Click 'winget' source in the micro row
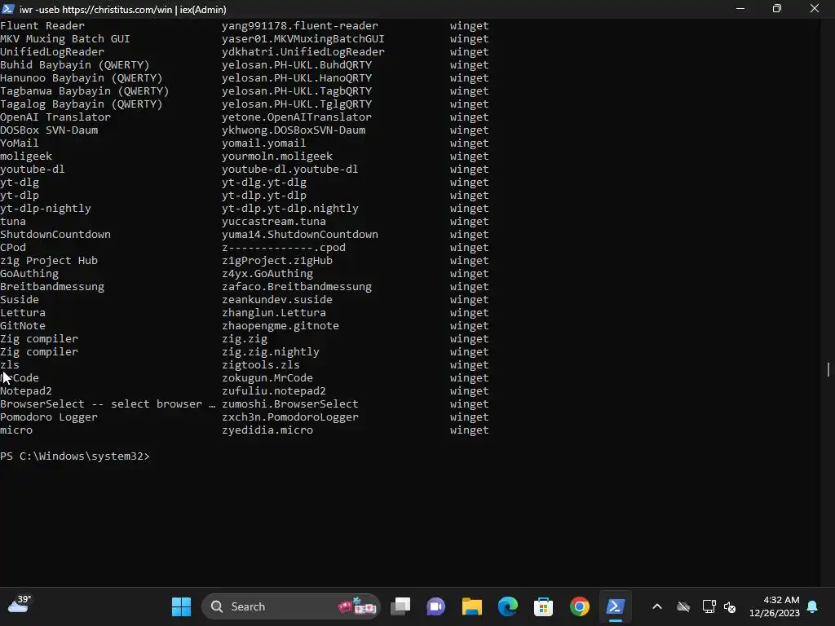The width and height of the screenshot is (835, 626). [469, 430]
